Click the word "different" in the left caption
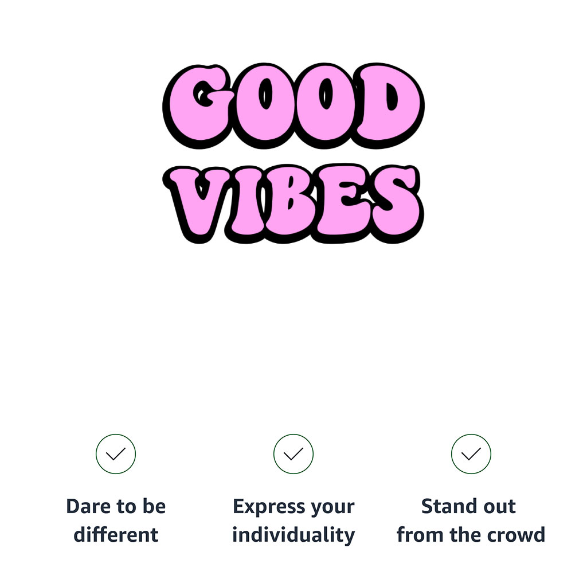Screen dimensions: 587x587 (116, 535)
